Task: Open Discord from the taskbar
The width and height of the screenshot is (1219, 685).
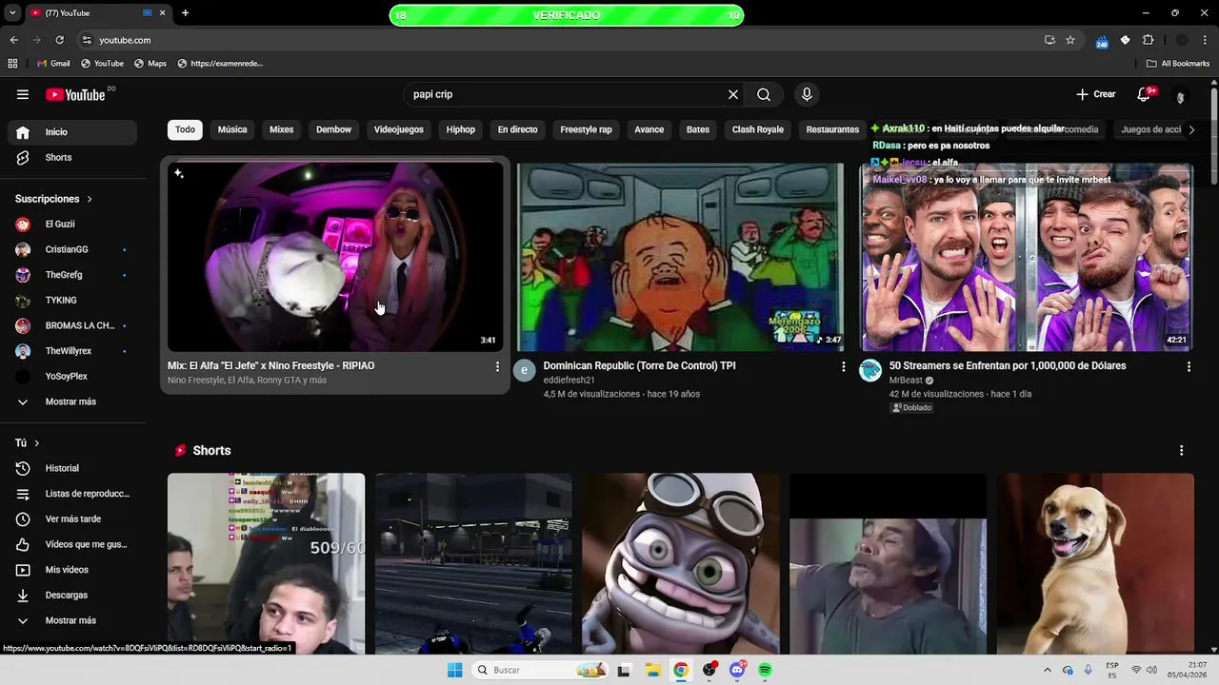Action: 737,670
